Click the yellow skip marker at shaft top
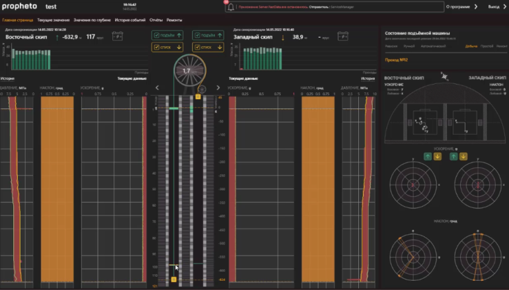Screen dimensions: 509x290 click(198, 96)
